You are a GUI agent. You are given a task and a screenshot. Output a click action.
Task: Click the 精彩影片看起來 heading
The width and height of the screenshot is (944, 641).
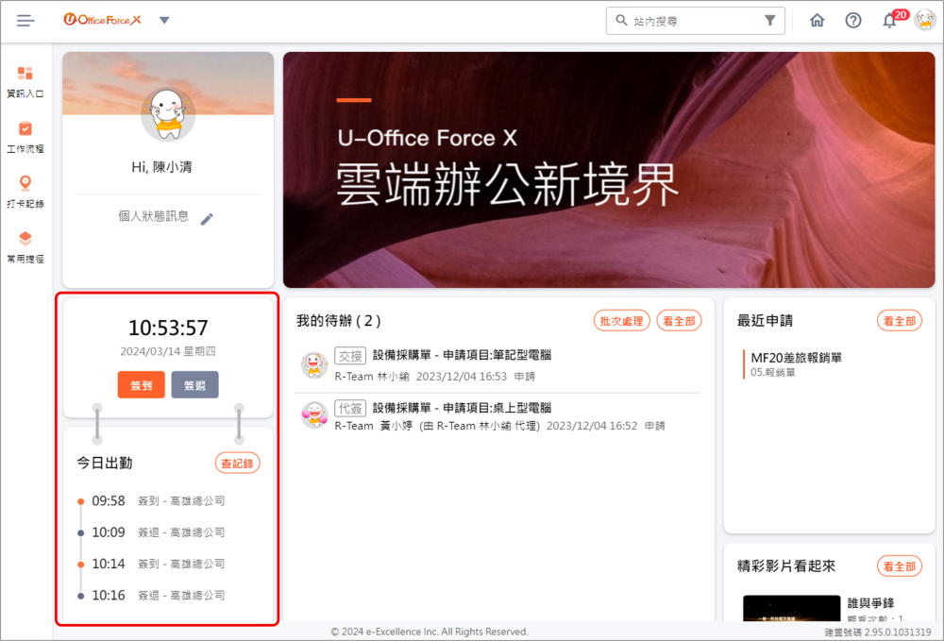(786, 566)
